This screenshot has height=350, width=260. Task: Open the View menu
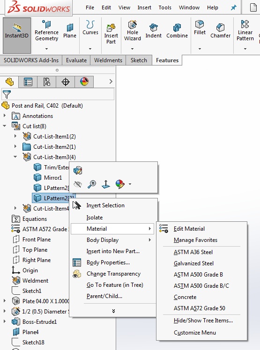124,7
